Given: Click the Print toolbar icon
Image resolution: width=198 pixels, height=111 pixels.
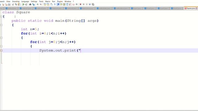Looking at the screenshot, I should pos(9,4).
